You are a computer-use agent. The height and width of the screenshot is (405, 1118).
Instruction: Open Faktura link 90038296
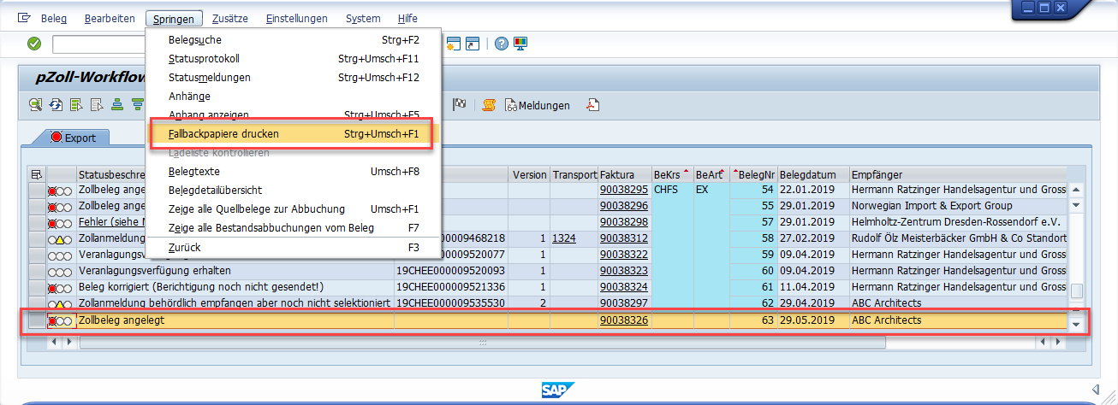(x=624, y=206)
